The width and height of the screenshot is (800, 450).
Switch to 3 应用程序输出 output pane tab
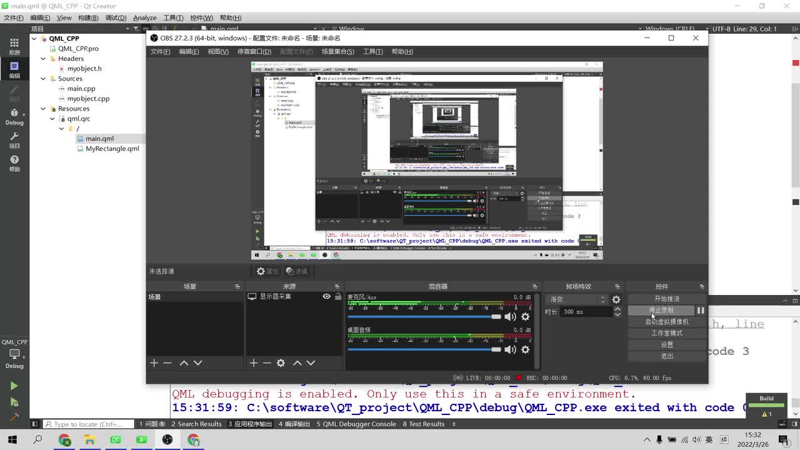pyautogui.click(x=250, y=424)
